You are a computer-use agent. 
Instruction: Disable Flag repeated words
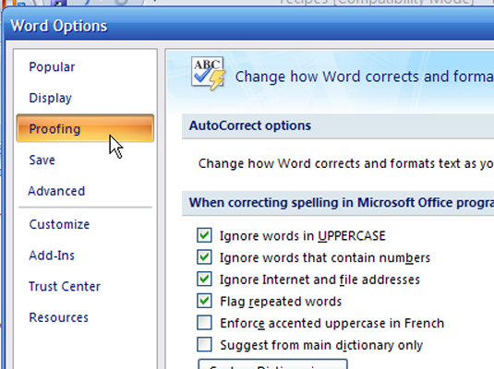[x=204, y=301]
